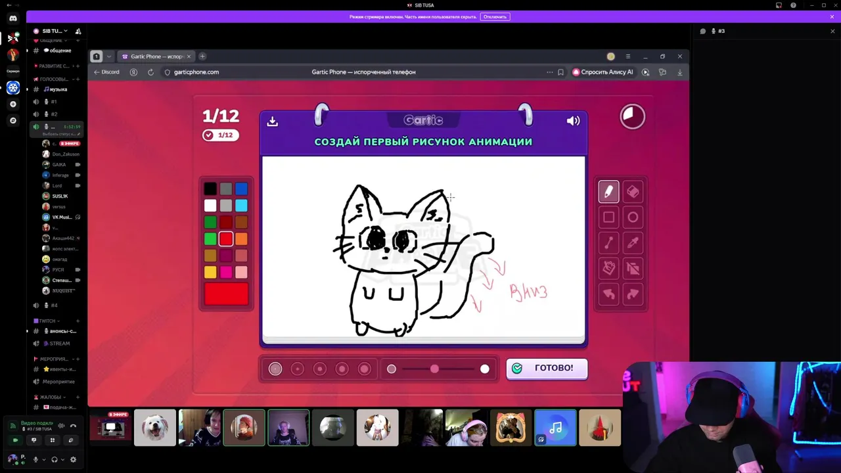841x473 pixels.
Task: Pick the white color swatch
Action: click(x=210, y=206)
